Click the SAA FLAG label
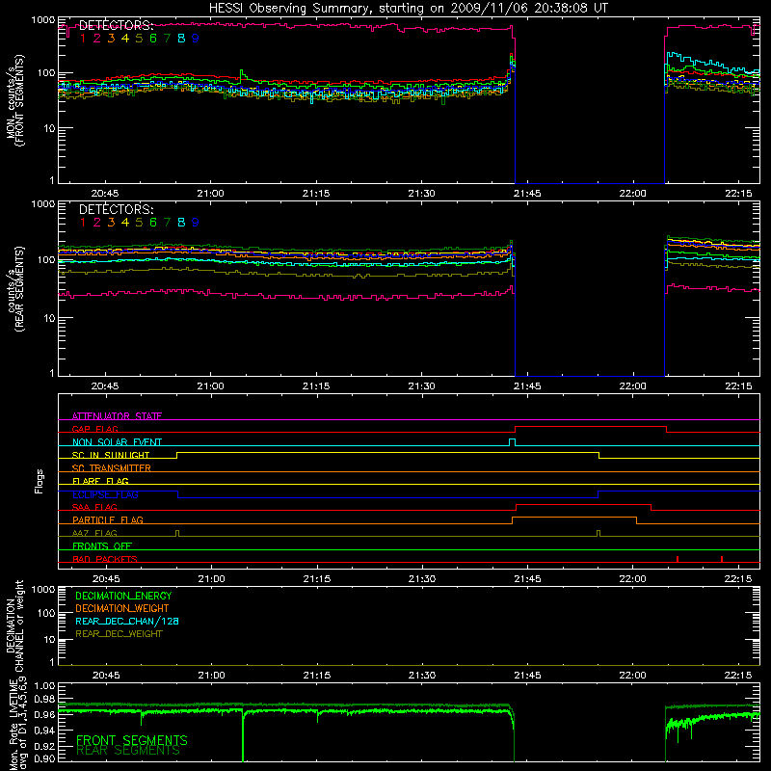This screenshot has width=771, height=771. click(x=94, y=507)
